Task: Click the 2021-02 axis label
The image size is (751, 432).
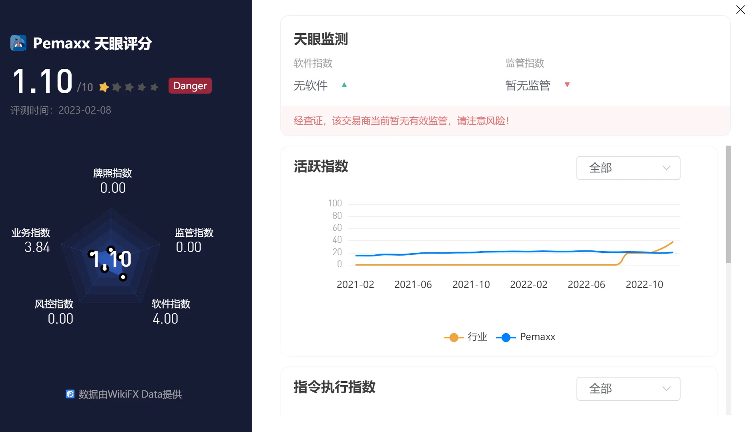Action: point(355,284)
